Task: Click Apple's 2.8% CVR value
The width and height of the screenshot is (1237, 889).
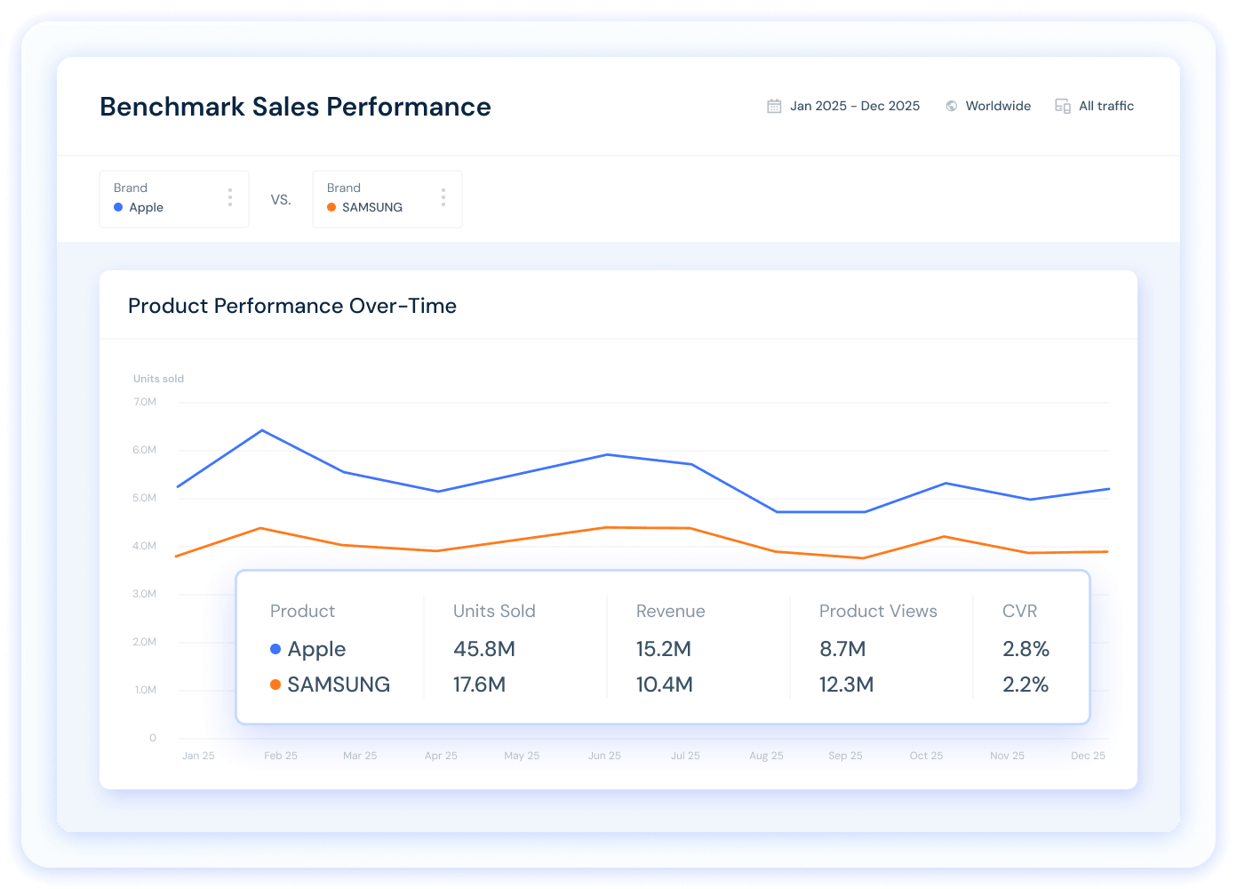Action: 1026,649
